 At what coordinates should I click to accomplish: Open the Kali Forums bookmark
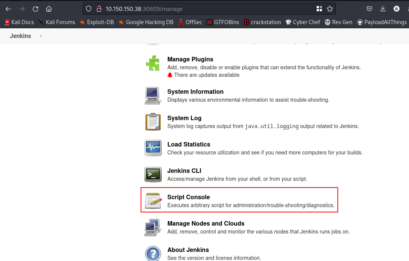point(57,22)
